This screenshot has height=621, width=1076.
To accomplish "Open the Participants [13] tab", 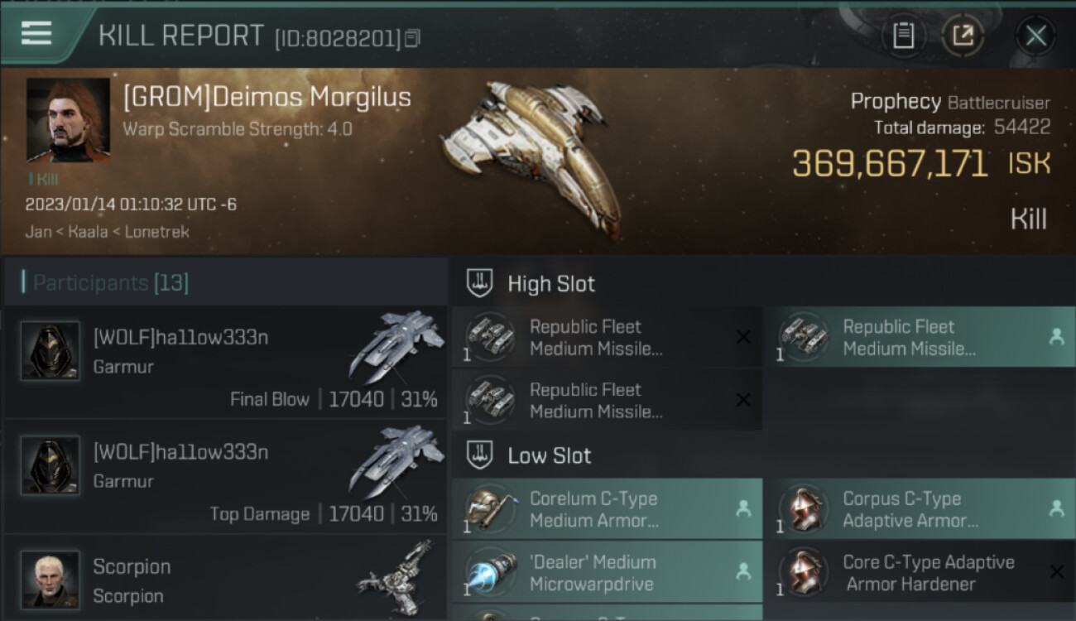I will [111, 283].
